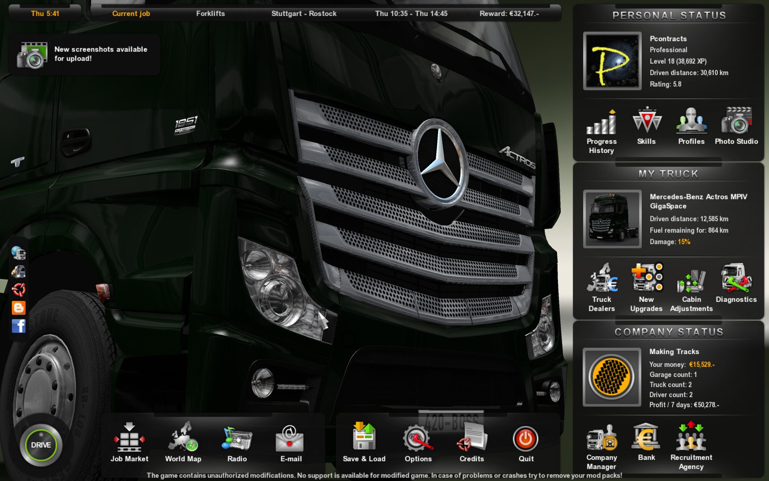Viewport: 769px width, 481px height.
Task: Click the screenshot upload camera icon
Action: (x=32, y=55)
